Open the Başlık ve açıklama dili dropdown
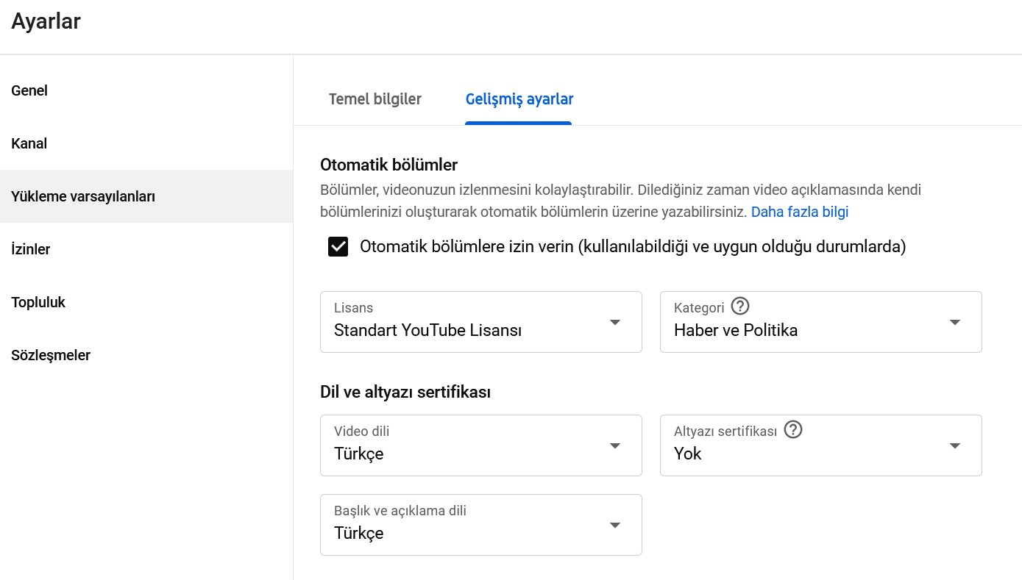This screenshot has height=580, width=1022. click(480, 525)
